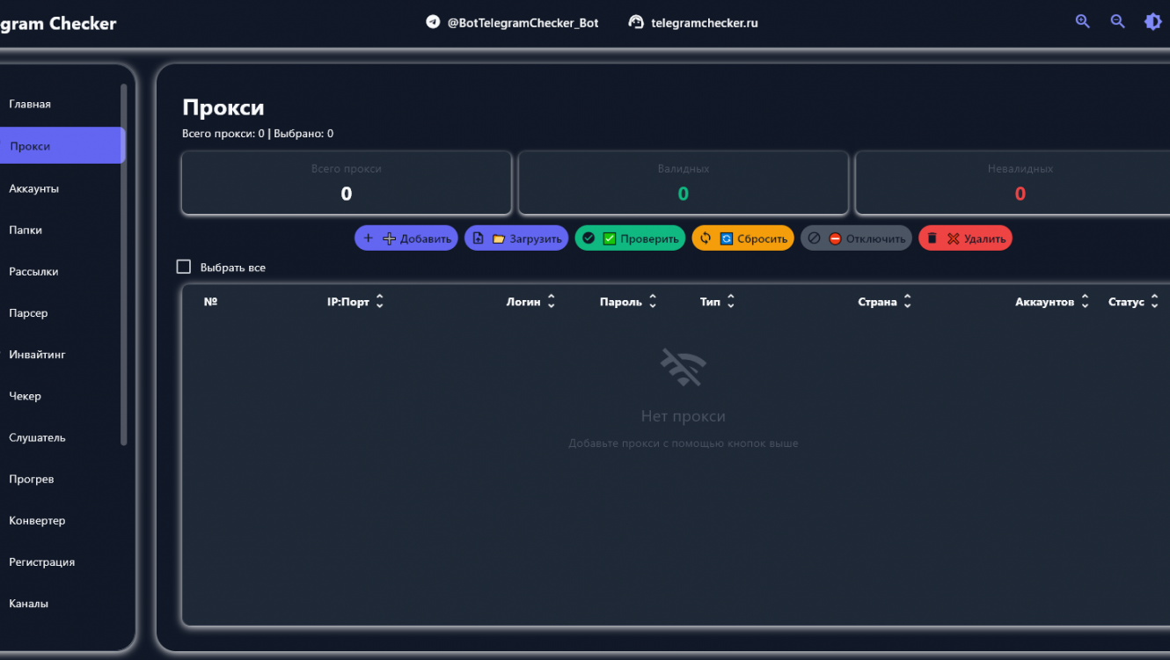
Task: Click the file upload icon in Загрузить
Action: pyautogui.click(x=479, y=238)
